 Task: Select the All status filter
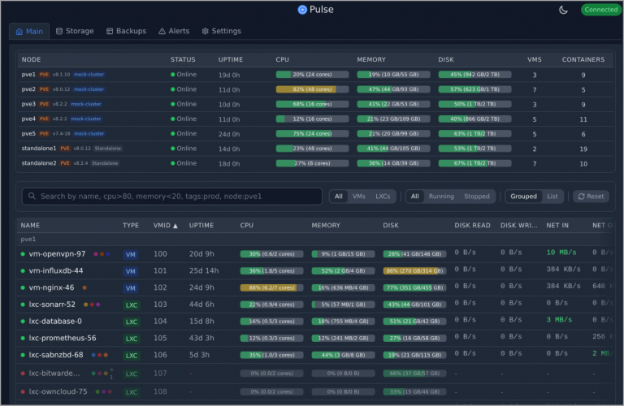coord(414,196)
